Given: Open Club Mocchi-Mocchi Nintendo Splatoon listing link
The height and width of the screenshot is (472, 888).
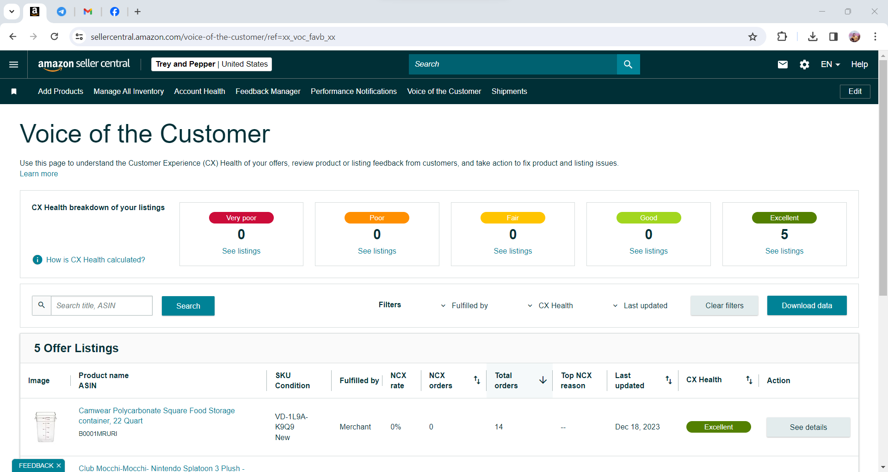Looking at the screenshot, I should point(161,468).
